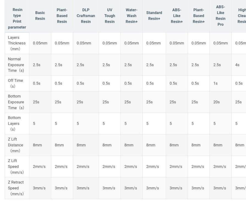The image size is (246, 206).
Task: Click the 4s normal exposure time cell
Action: click(x=237, y=65)
